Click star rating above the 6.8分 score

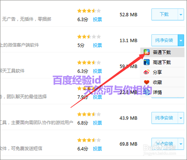coord(89,114)
